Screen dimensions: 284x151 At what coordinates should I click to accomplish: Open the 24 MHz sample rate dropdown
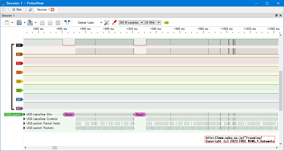tap(153, 23)
